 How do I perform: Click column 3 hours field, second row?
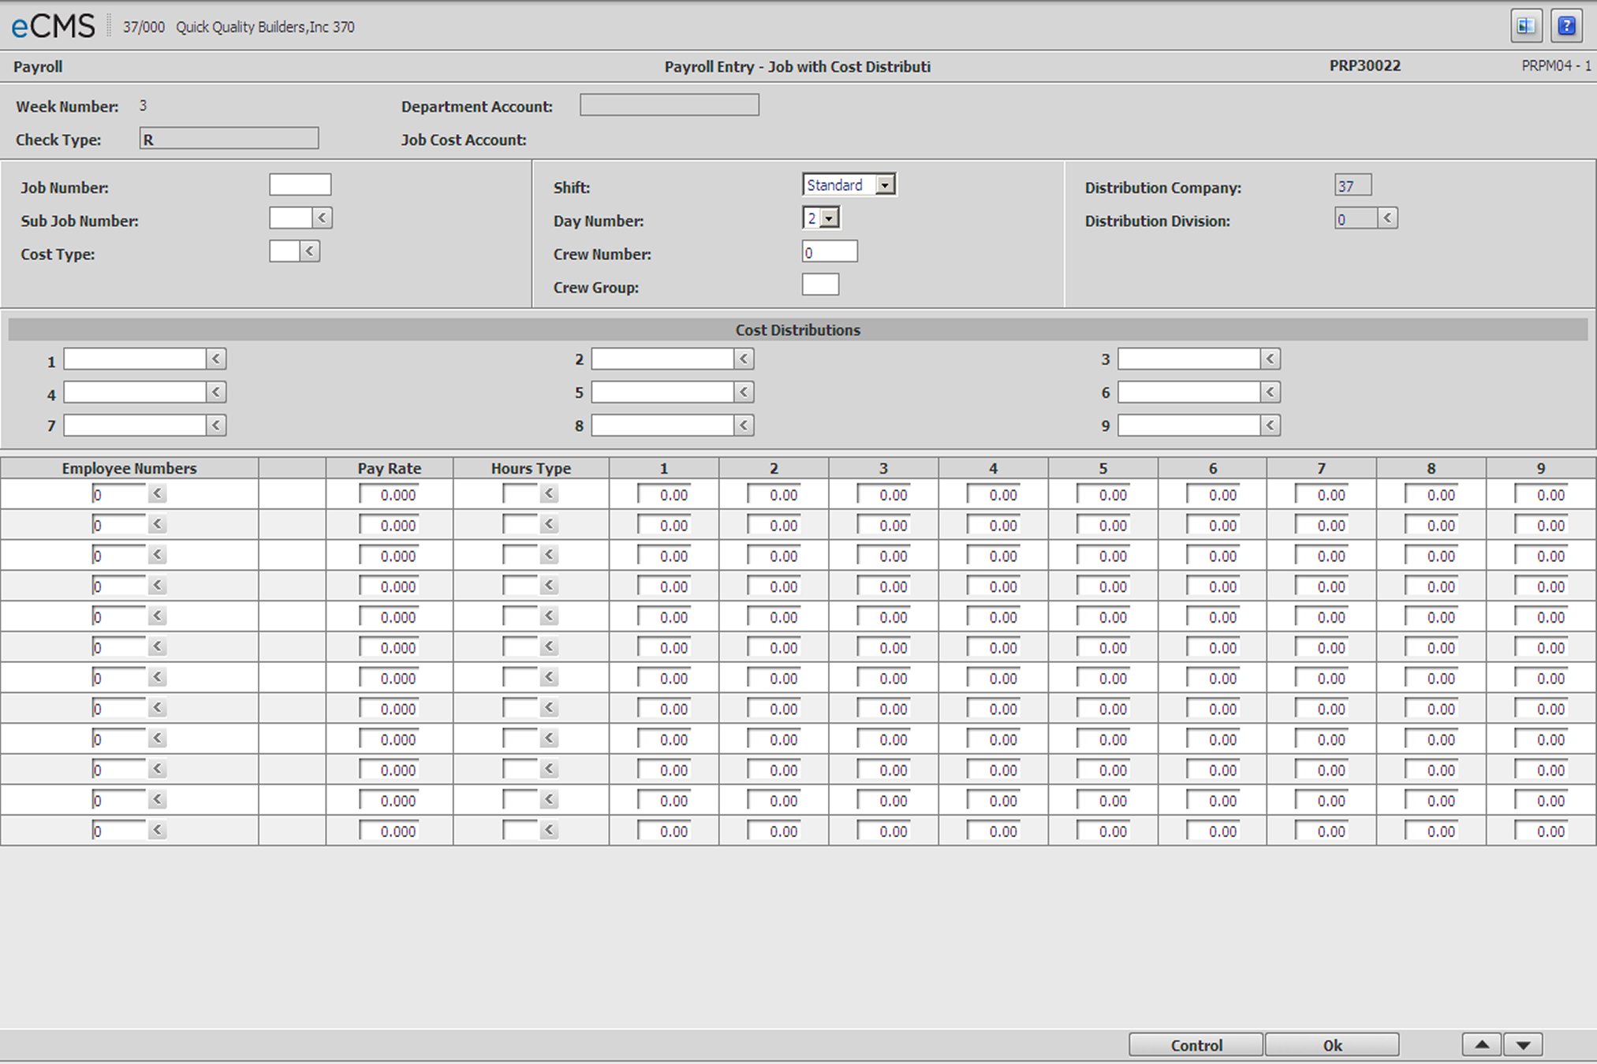coord(883,525)
